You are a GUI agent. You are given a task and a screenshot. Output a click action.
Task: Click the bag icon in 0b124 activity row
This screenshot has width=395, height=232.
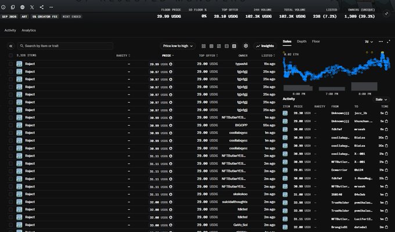coord(386,170)
